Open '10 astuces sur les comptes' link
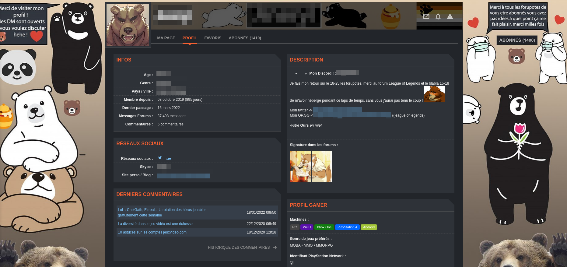The height and width of the screenshot is (267, 567). [x=152, y=232]
